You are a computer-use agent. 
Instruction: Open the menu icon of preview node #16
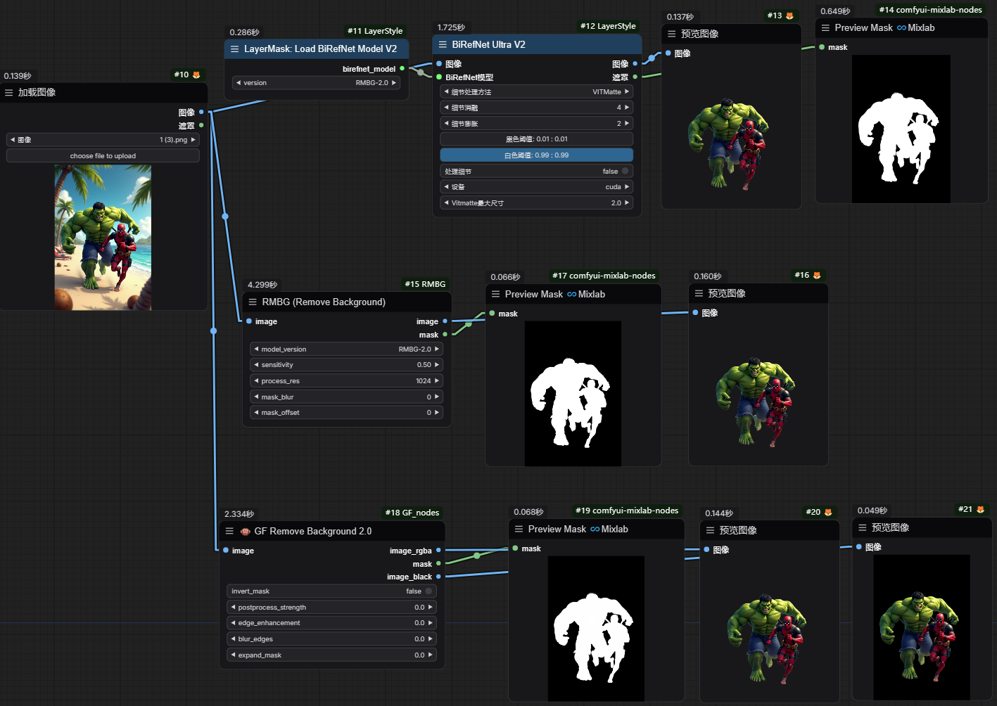tap(699, 293)
